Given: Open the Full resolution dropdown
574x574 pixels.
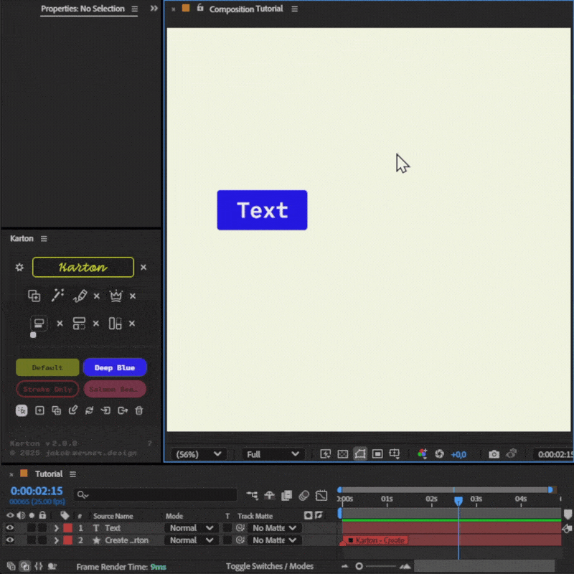Looking at the screenshot, I should tap(273, 453).
